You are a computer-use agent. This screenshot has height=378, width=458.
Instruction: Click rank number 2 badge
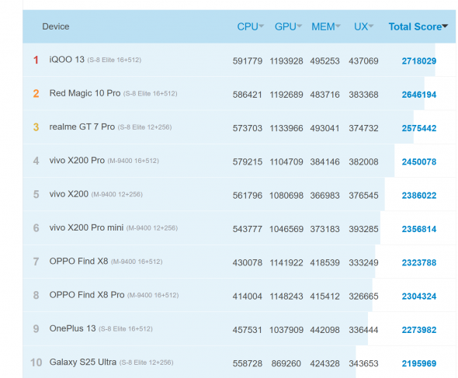pos(36,93)
